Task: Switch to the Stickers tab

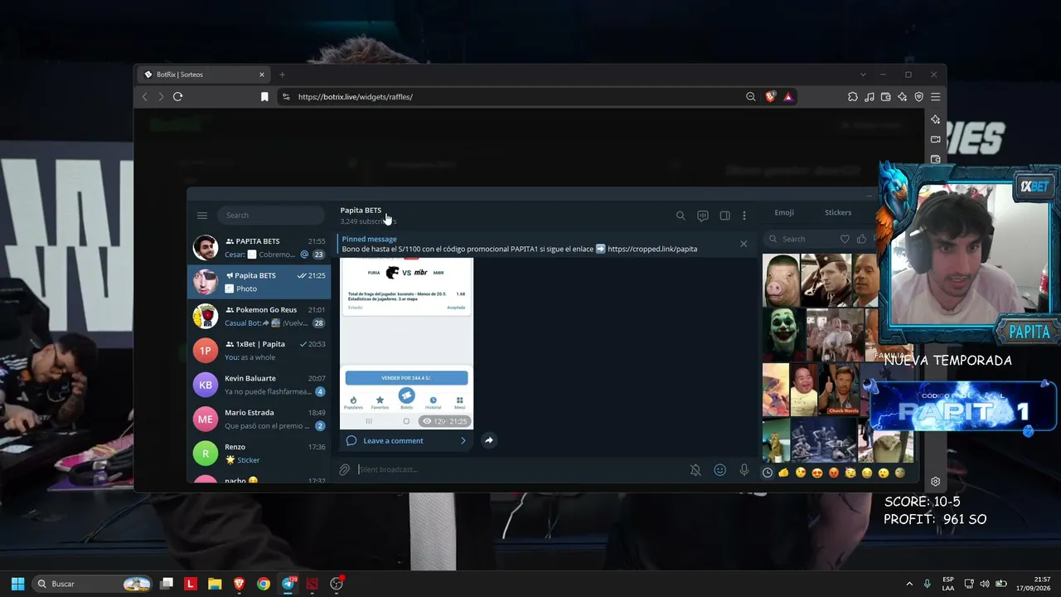Action: [x=838, y=212]
